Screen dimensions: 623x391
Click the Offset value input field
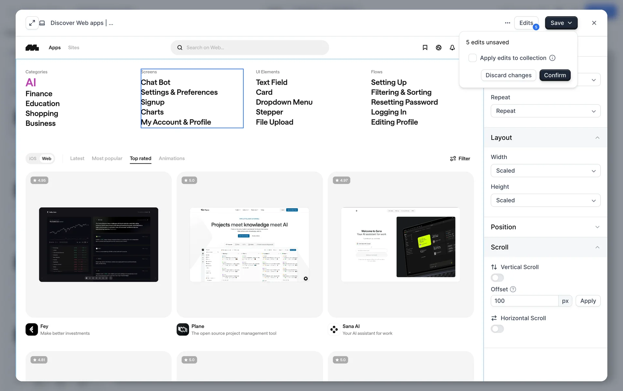[x=524, y=301]
